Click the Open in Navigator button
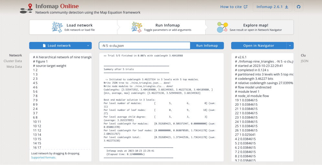322x165 pixels. pos(259,46)
